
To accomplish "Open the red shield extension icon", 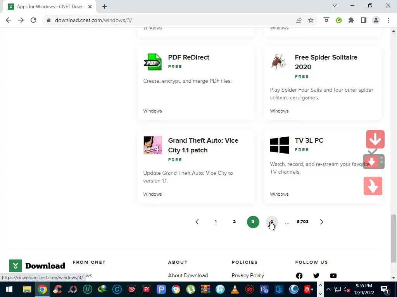I will point(326,20).
